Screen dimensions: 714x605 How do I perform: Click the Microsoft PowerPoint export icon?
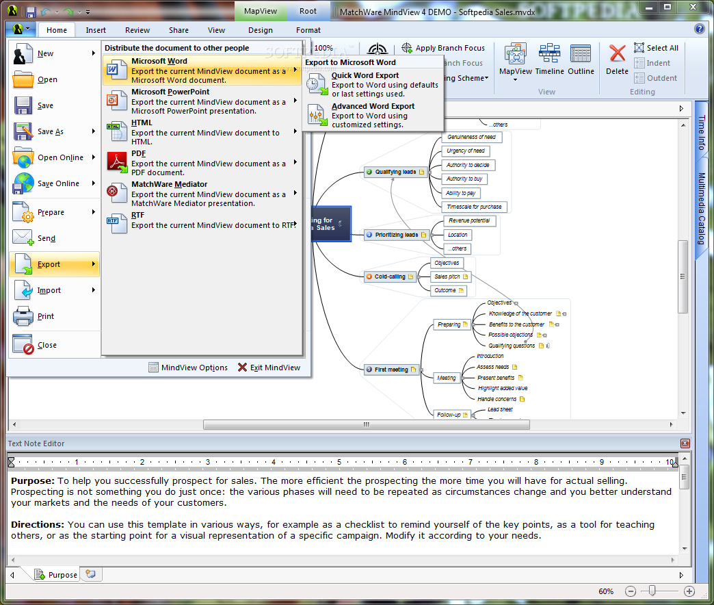point(116,101)
